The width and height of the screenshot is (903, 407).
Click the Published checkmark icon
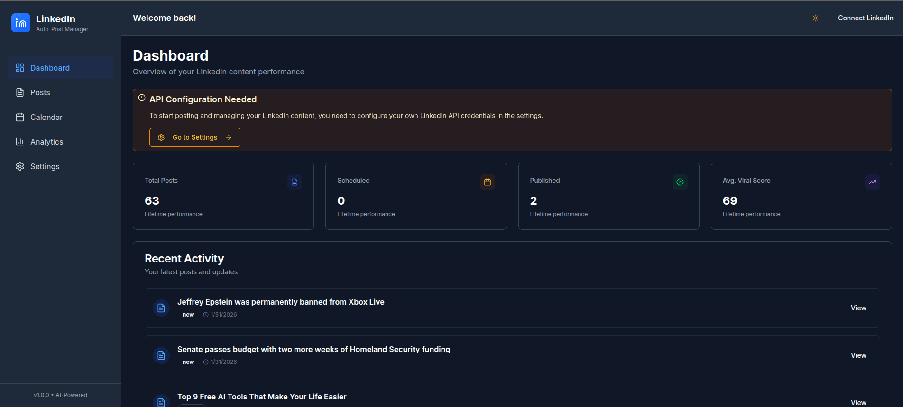pos(680,182)
